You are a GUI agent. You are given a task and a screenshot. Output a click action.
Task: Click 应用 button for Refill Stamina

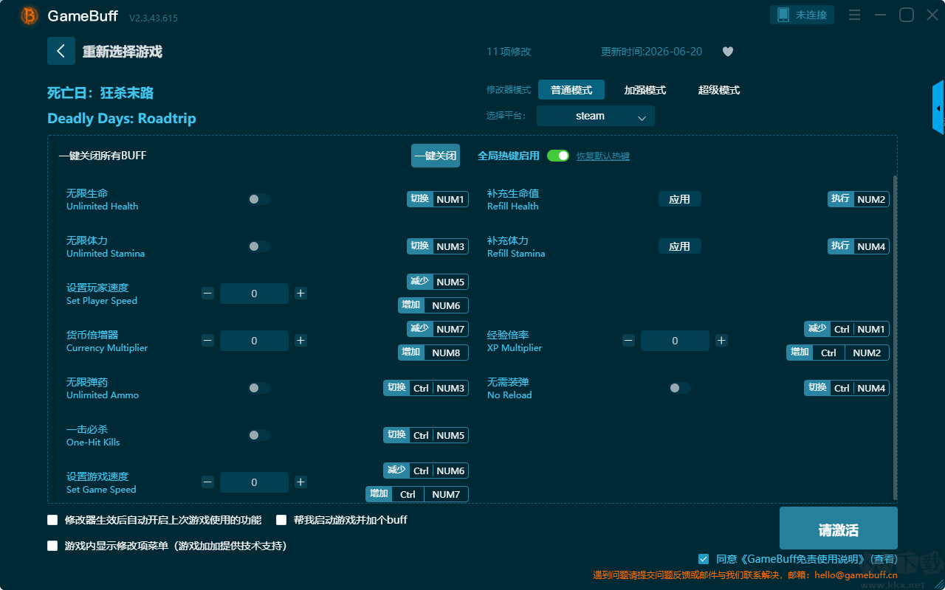680,246
